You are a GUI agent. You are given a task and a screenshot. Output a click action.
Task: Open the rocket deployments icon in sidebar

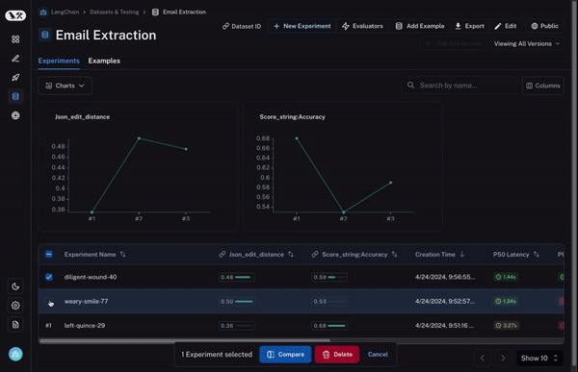pos(15,77)
